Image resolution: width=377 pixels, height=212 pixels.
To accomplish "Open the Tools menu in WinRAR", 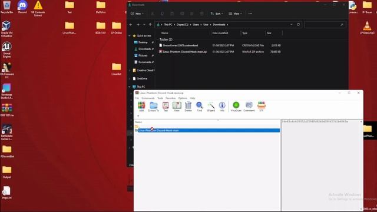I will click(x=160, y=98).
